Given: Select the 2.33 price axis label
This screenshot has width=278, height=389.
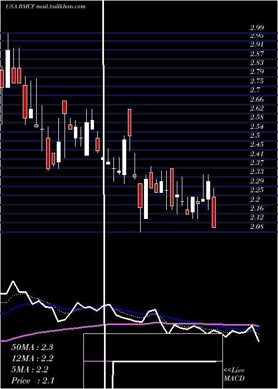Looking at the screenshot, I should pyautogui.click(x=257, y=172).
